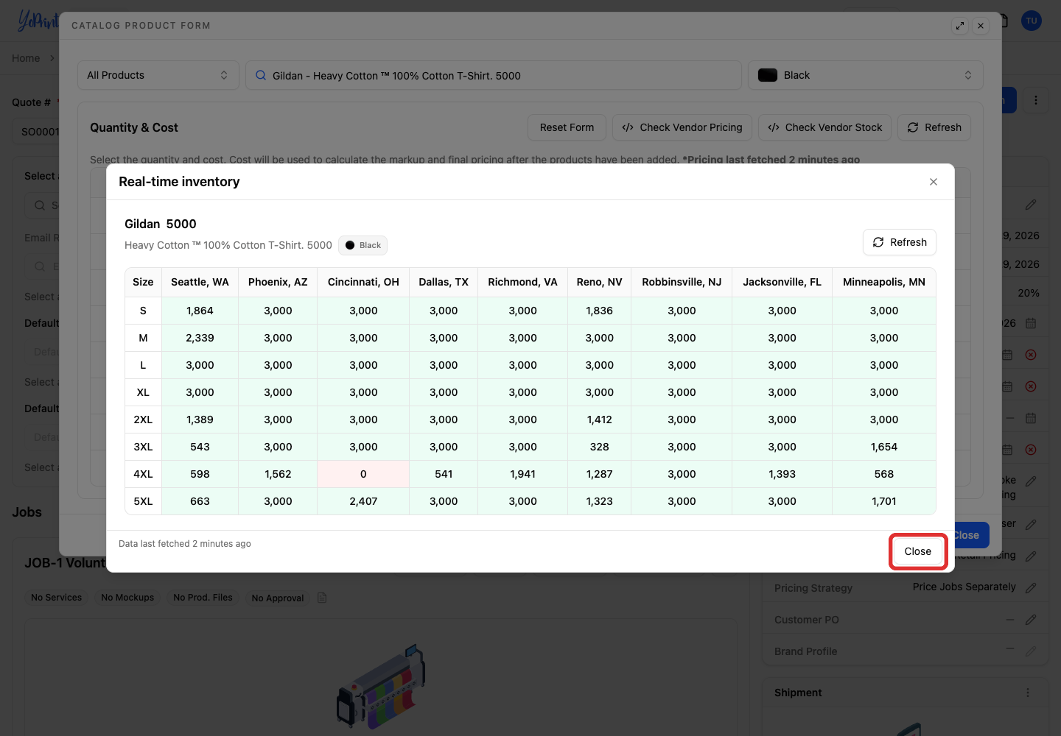Click the 328 stock cell
The height and width of the screenshot is (736, 1061).
click(x=600, y=447)
